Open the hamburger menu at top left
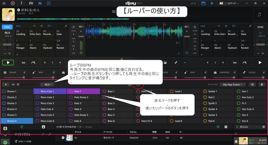268x145 pixels. (x=4, y=3)
